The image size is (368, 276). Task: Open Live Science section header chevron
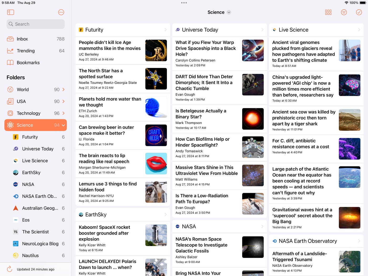point(359,30)
